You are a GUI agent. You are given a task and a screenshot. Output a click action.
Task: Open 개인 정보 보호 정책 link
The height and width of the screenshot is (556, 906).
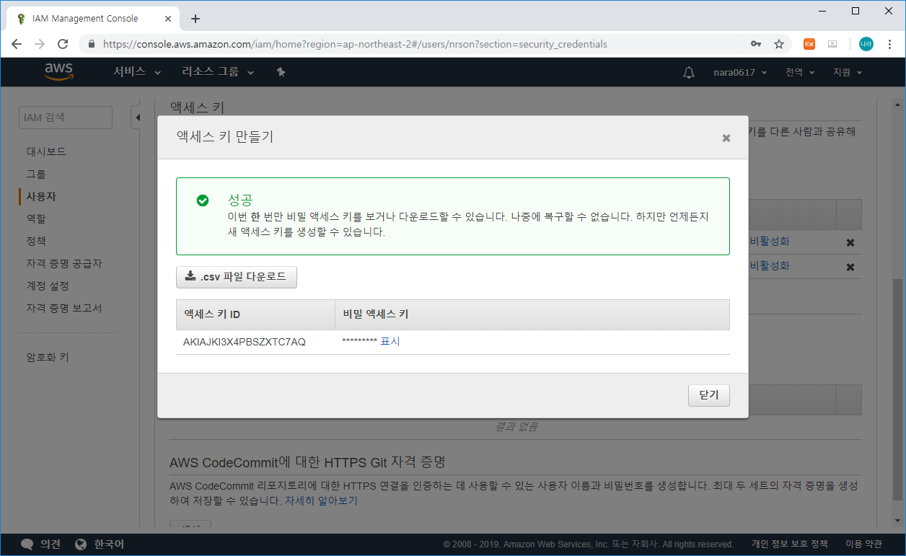coord(790,544)
